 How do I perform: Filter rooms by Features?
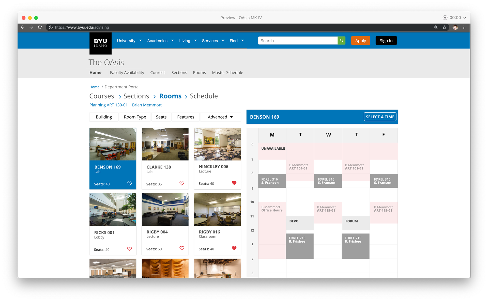pos(186,117)
